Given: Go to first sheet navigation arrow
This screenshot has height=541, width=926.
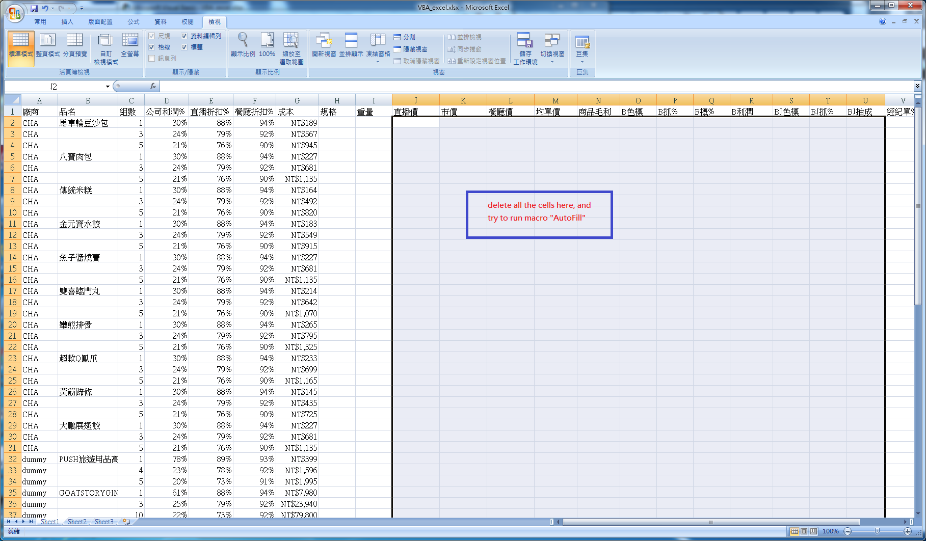Looking at the screenshot, I should (x=9, y=522).
